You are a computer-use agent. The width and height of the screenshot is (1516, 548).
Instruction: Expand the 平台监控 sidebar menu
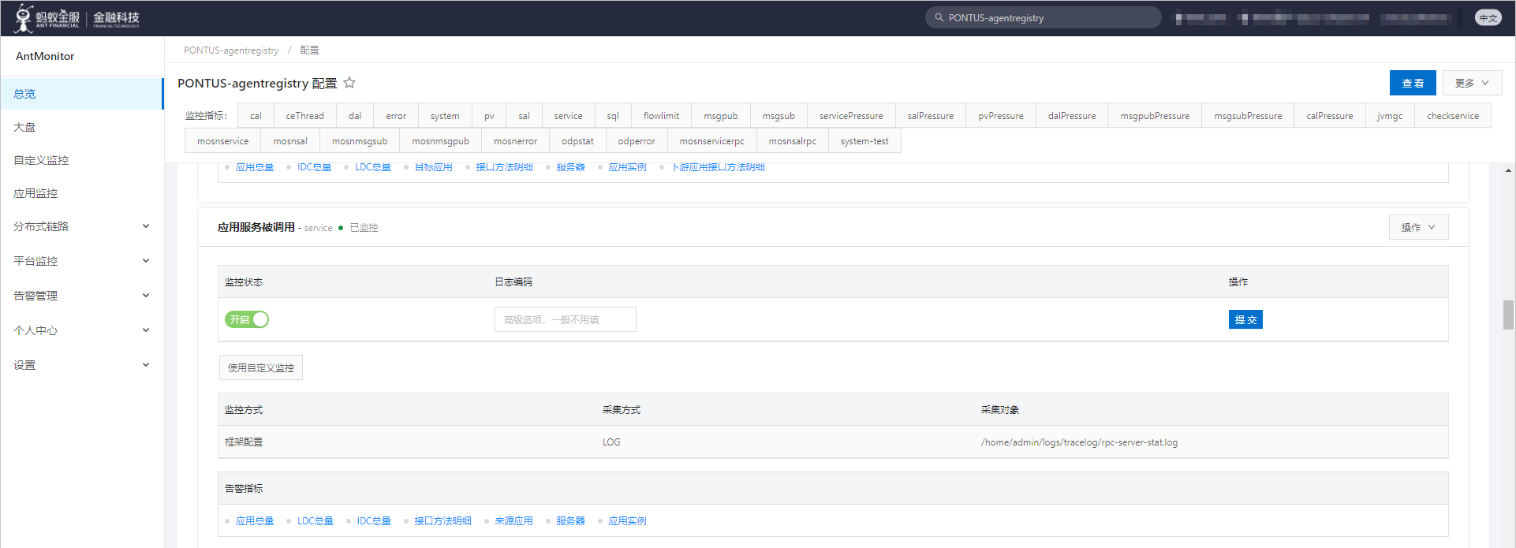pos(82,261)
